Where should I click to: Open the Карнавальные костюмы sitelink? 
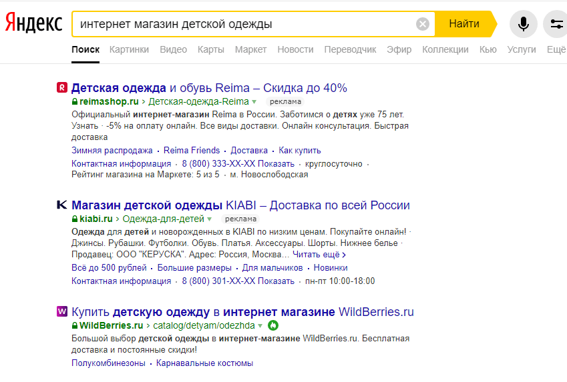[x=204, y=363]
